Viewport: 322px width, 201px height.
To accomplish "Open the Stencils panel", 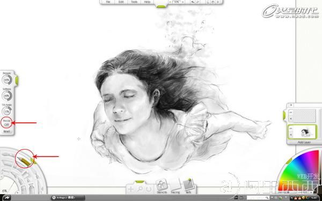I will point(162,186).
